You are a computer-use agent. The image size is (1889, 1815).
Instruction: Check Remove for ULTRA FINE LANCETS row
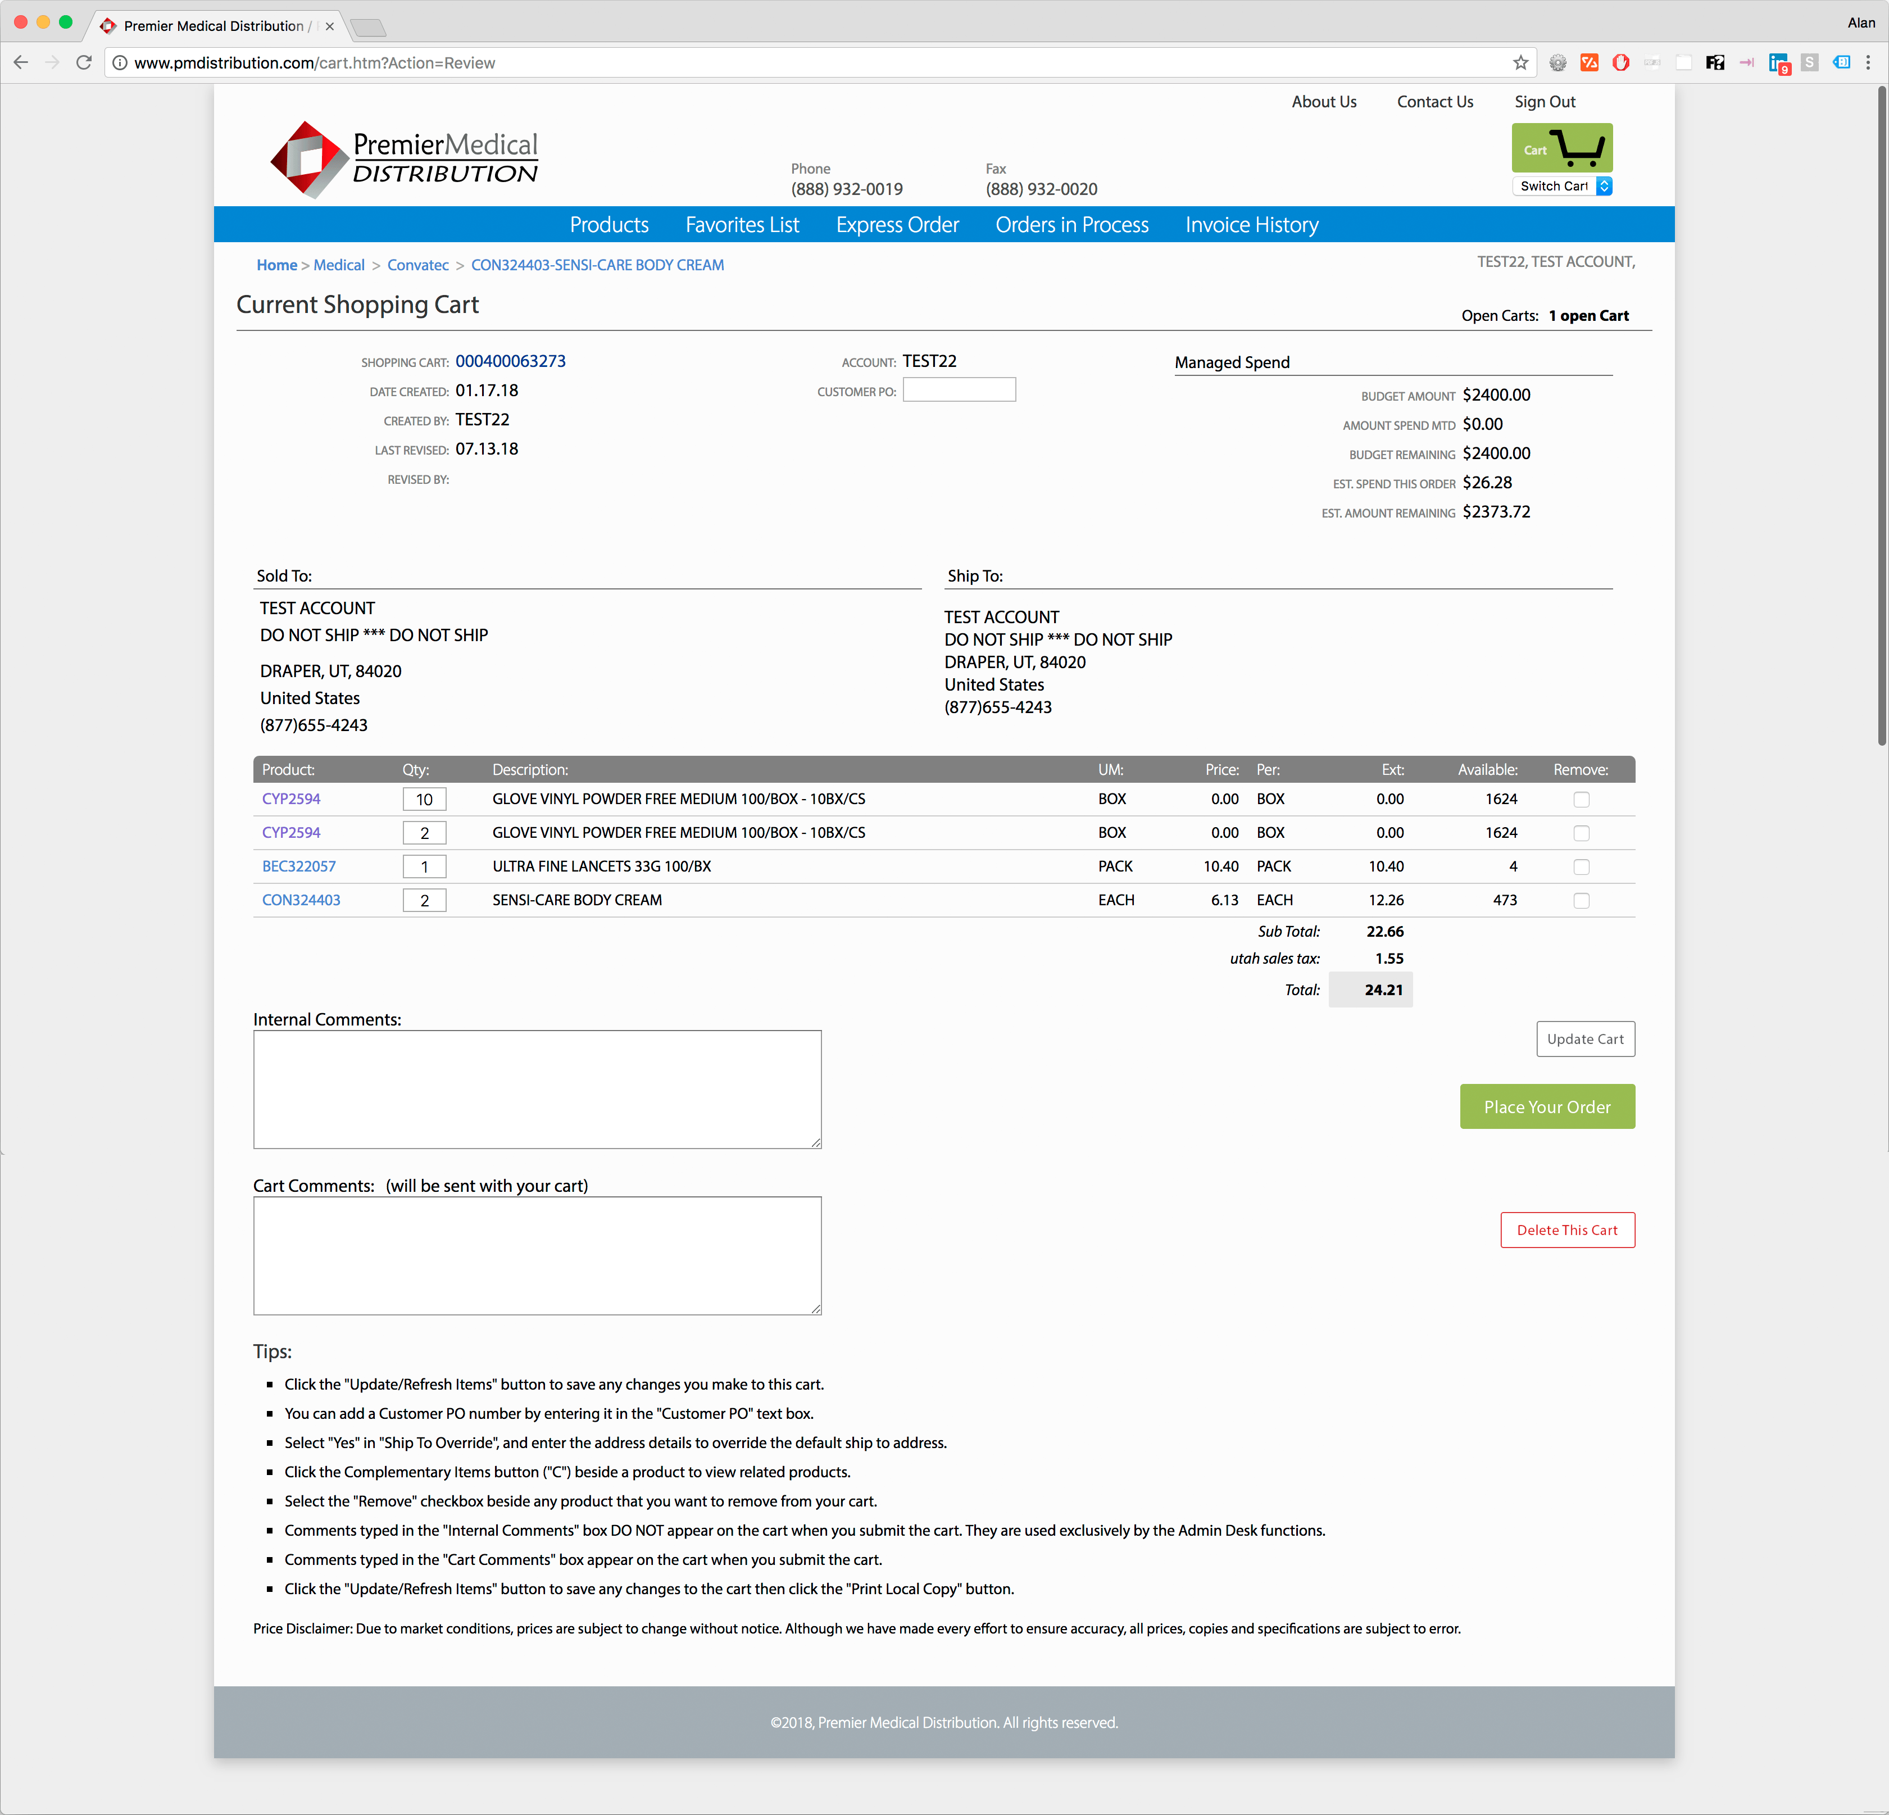click(1581, 866)
